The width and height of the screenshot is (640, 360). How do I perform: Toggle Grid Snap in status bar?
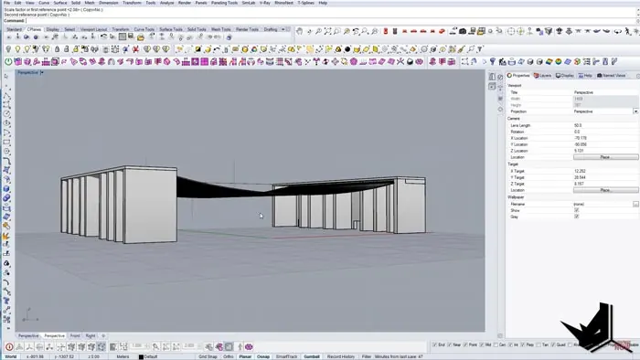(x=208, y=356)
